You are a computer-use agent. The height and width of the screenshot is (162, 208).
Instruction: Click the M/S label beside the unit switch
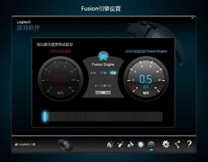(x=110, y=86)
